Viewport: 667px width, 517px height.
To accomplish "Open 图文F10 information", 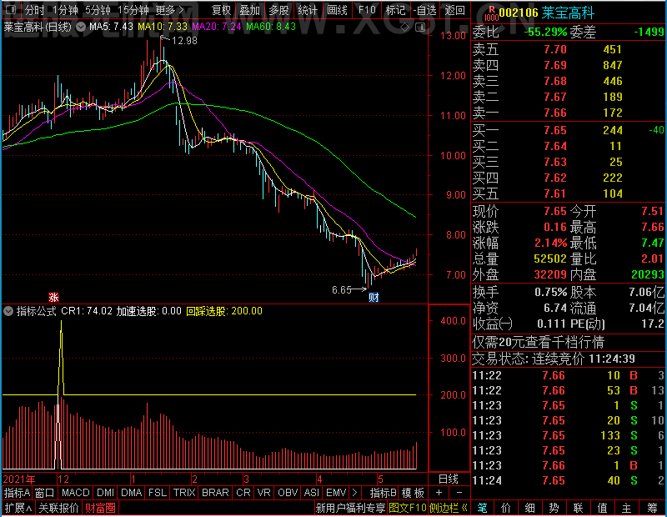I will tap(408, 508).
